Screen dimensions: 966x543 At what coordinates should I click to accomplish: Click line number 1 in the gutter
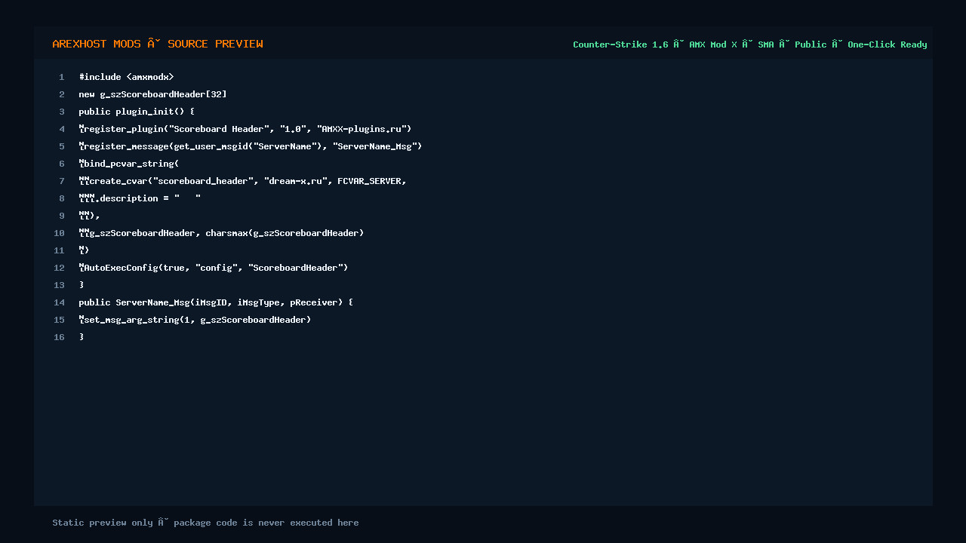(62, 77)
